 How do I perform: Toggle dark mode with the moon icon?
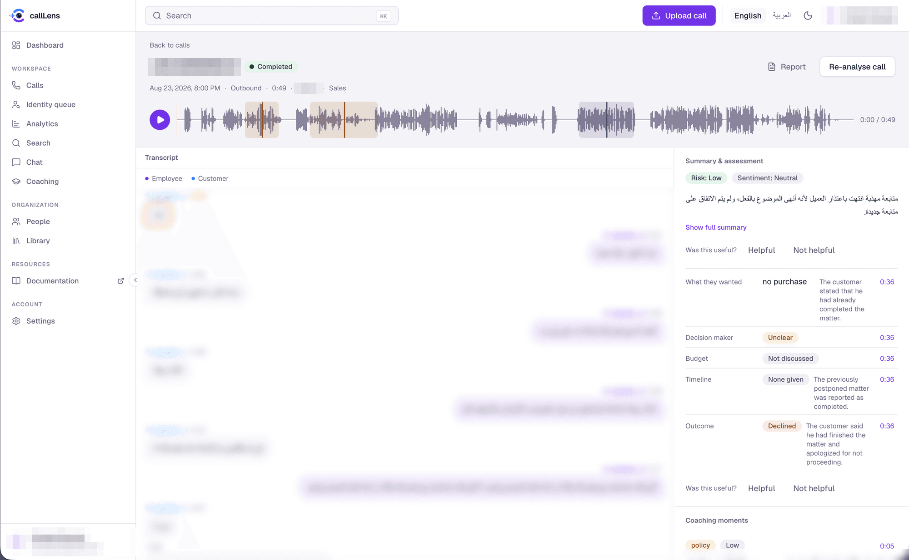808,16
